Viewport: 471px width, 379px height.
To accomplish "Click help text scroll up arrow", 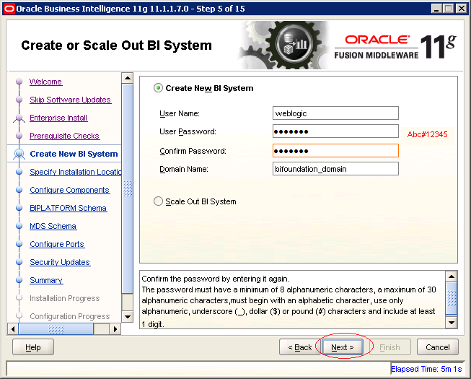I will tap(452, 276).
